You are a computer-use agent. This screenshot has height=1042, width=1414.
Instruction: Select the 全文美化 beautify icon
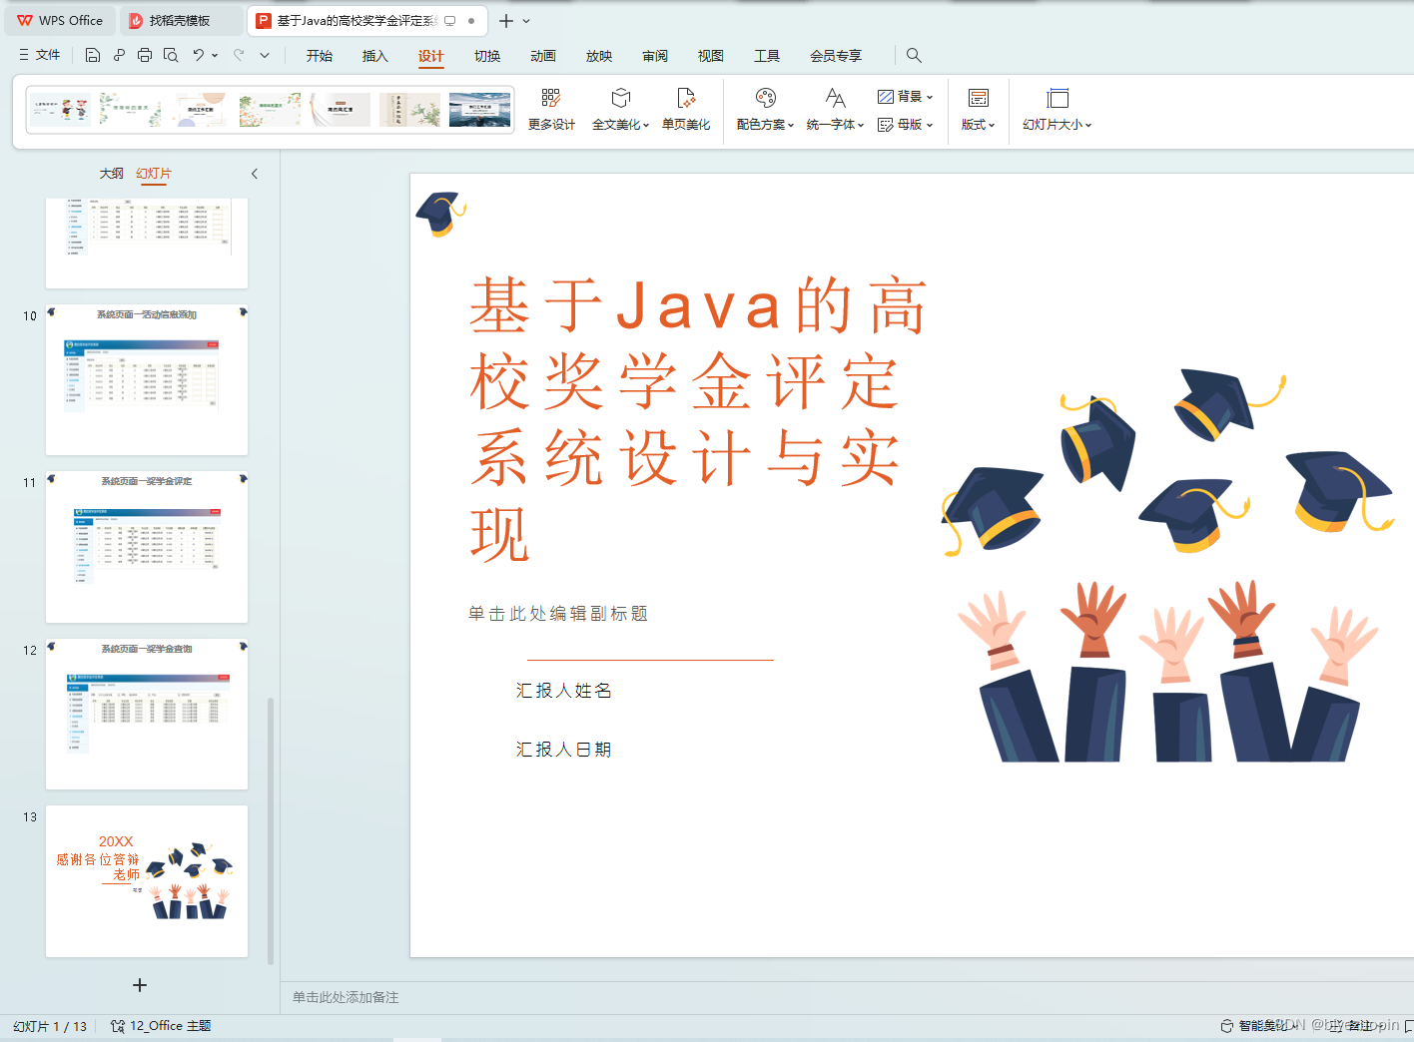pyautogui.click(x=620, y=108)
